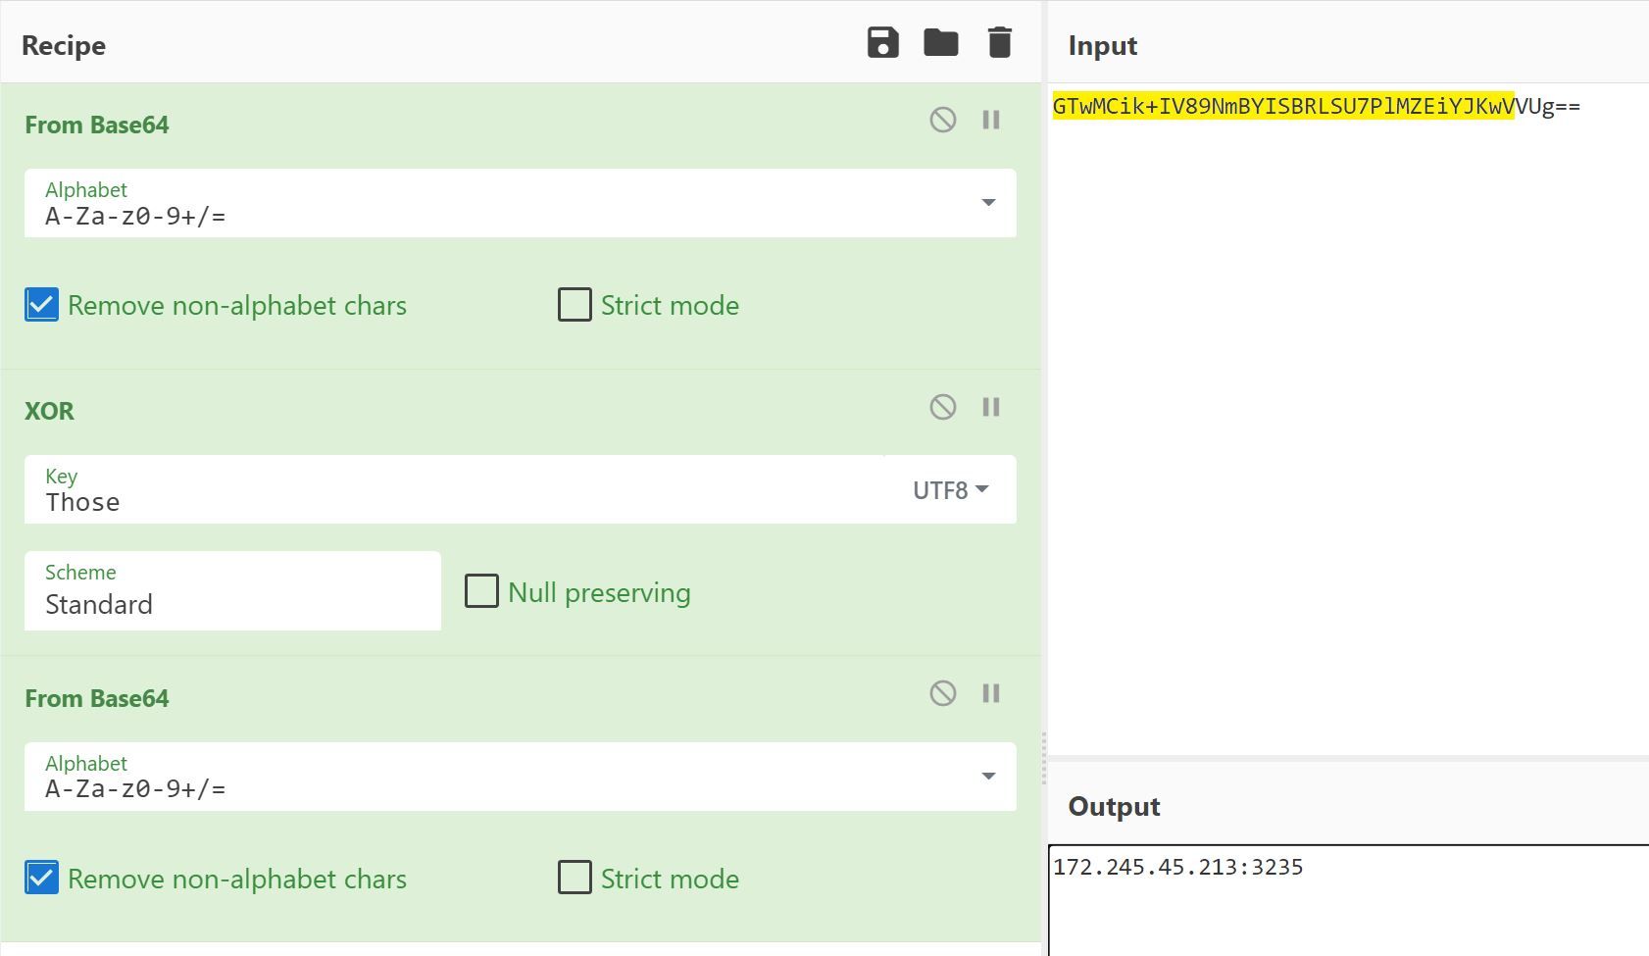Uncheck Remove non-alphabet chars in first Base64
Image resolution: width=1649 pixels, height=956 pixels.
tap(42, 305)
